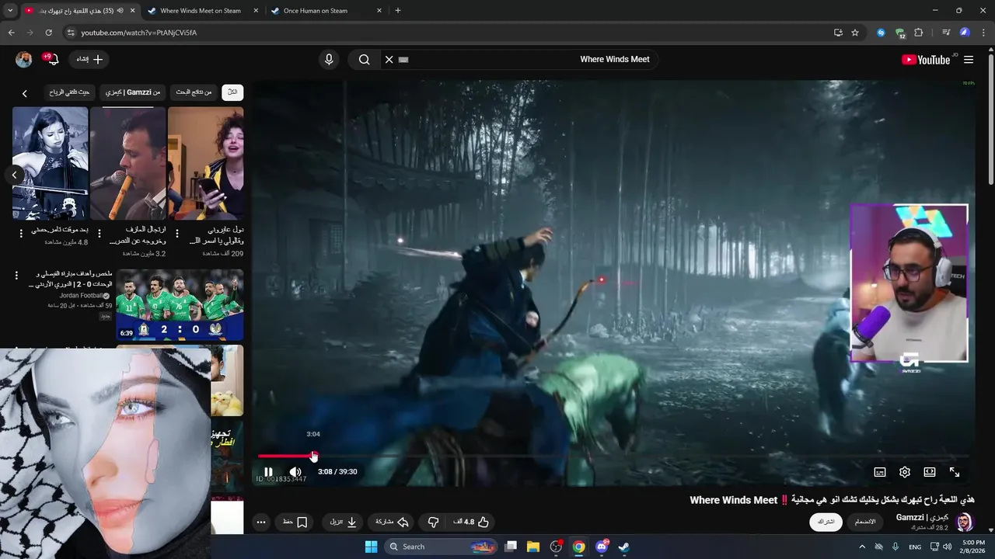Open the Windows Start menu
The width and height of the screenshot is (995, 559).
point(371,547)
